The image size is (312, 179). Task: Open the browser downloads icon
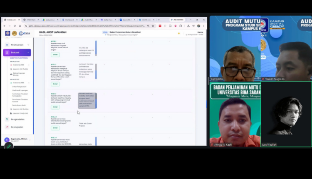pos(188,26)
